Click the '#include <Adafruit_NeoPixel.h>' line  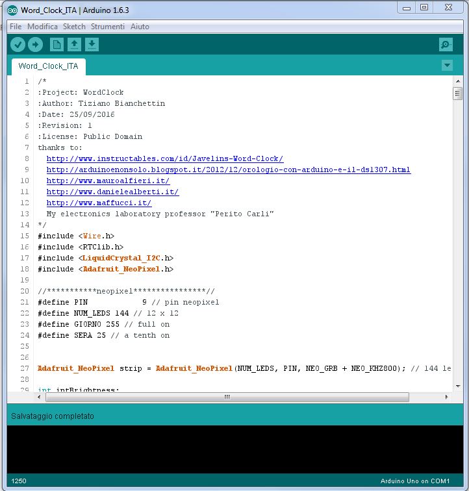coord(106,269)
